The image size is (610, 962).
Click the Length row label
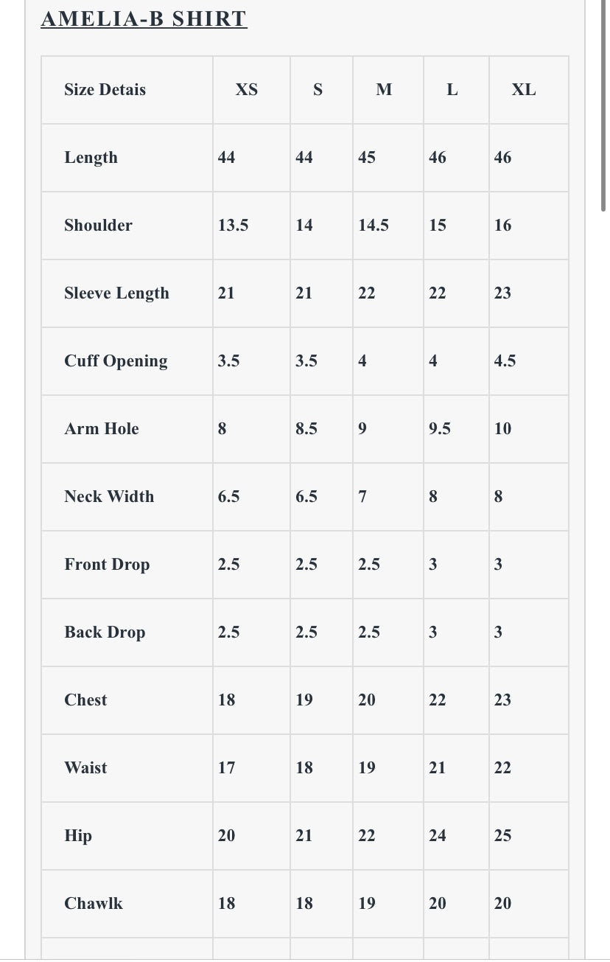[91, 158]
